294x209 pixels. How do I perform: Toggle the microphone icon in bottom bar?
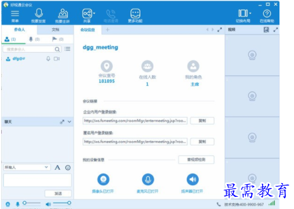17,204
